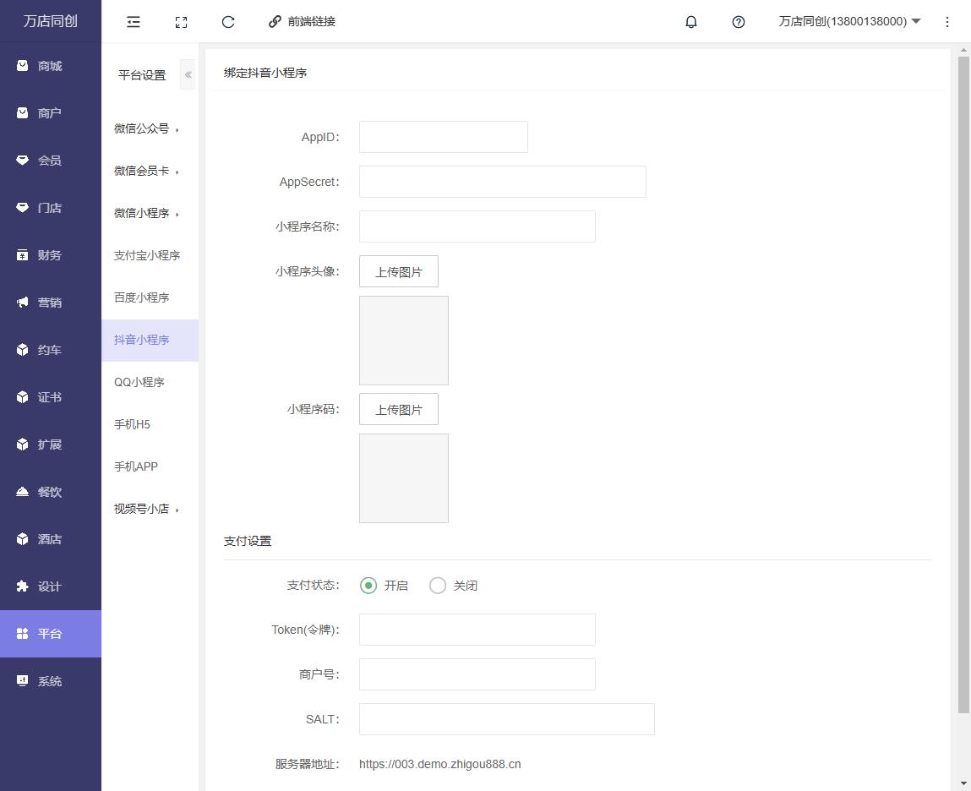The image size is (971, 791).
Task: Click the refresh page icon
Action: (228, 22)
